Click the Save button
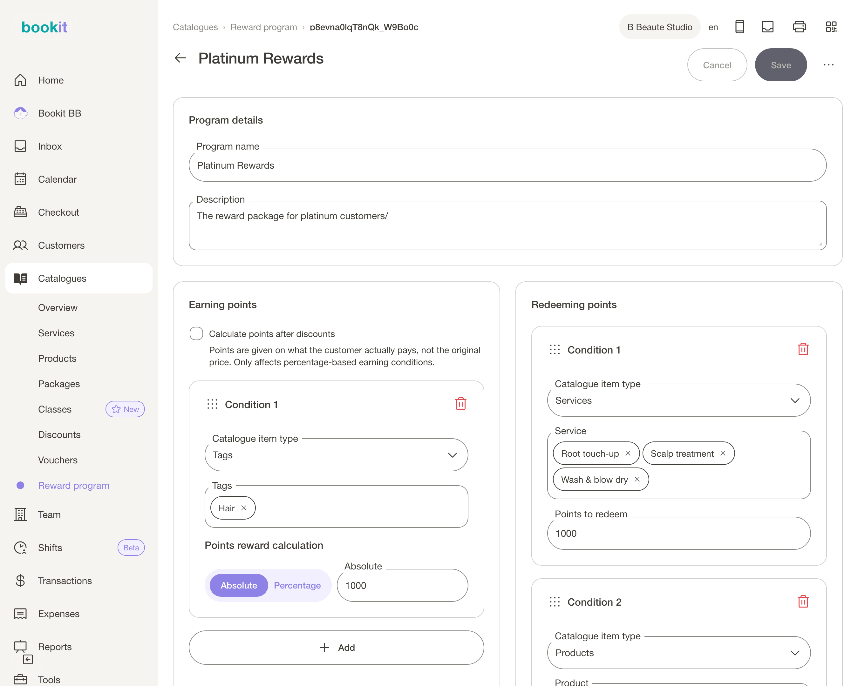Viewport: 858px width, 686px height. click(x=781, y=65)
